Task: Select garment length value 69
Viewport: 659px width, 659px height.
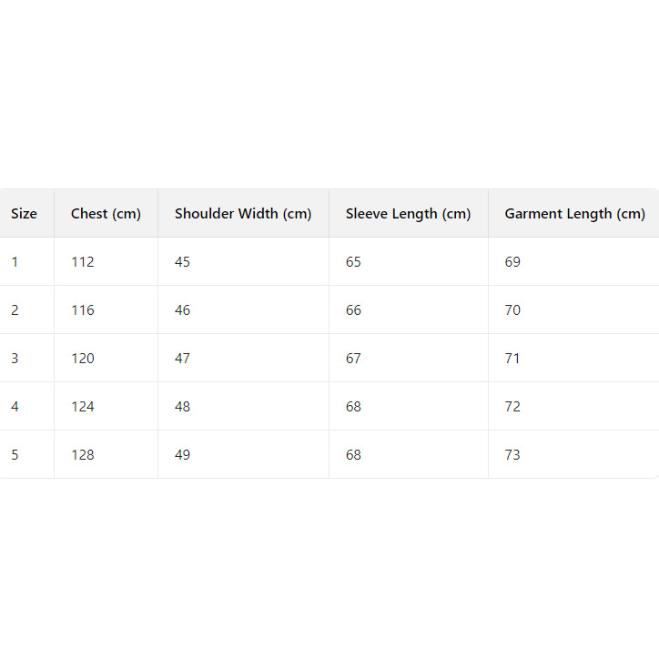Action: coord(512,262)
